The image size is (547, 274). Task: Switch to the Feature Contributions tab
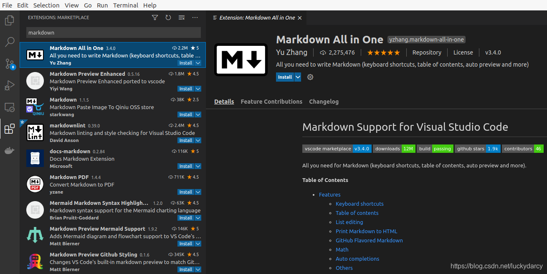tap(271, 102)
